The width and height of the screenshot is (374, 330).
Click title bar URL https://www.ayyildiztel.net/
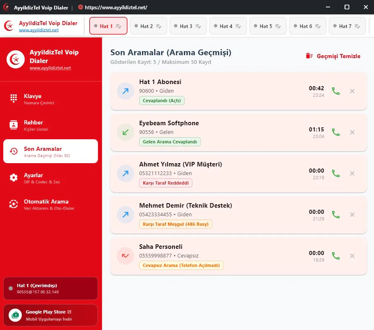click(116, 7)
